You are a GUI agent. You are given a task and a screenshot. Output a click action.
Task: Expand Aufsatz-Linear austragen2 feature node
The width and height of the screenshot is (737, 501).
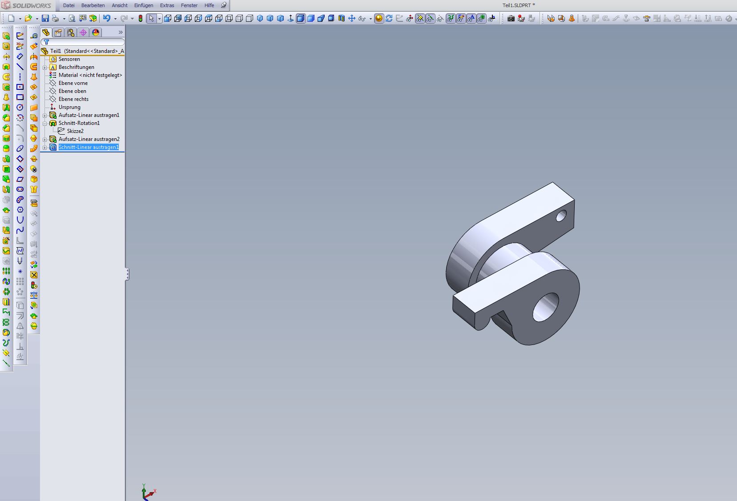coord(45,140)
